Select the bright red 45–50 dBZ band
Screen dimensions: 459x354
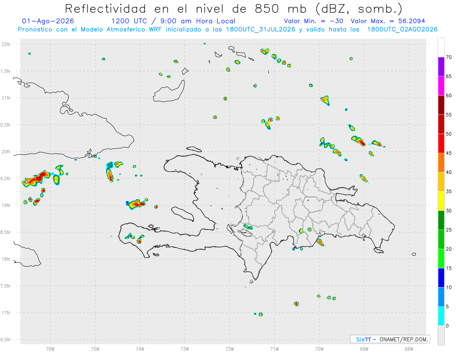(441, 143)
